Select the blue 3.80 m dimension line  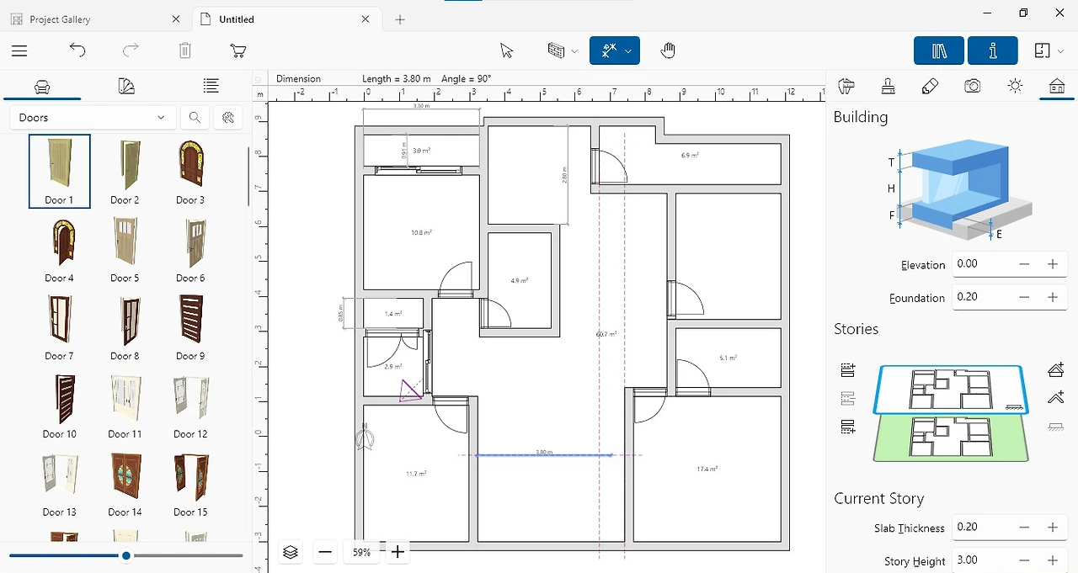tap(544, 455)
